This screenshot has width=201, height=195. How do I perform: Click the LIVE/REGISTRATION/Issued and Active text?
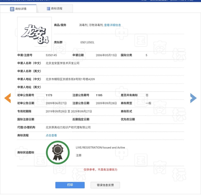[x=100, y=148]
